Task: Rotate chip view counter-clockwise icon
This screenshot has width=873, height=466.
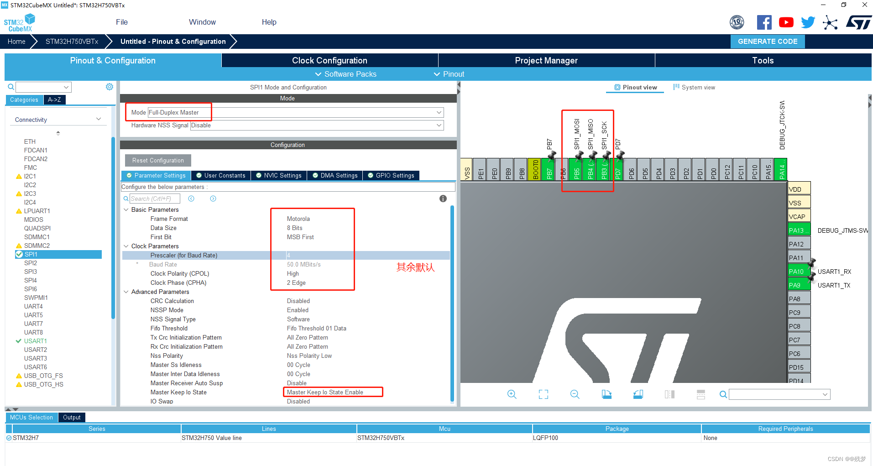Action: click(x=638, y=394)
